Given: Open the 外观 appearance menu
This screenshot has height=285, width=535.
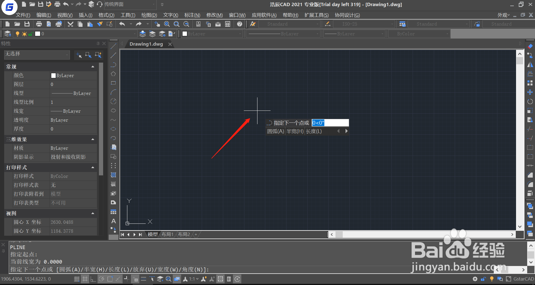Looking at the screenshot, I should click(x=504, y=15).
